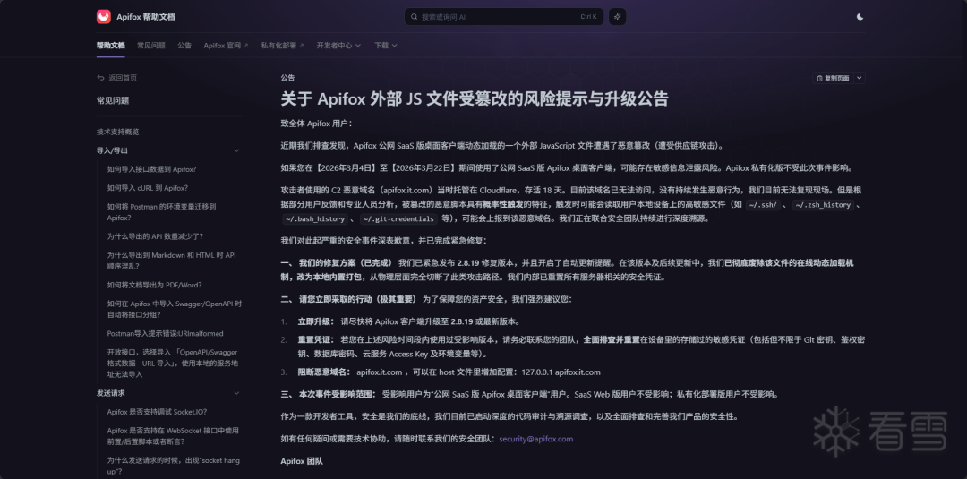This screenshot has height=479, width=967.
Task: Open 如何将文档导出为 PDF/Word? article
Action: [x=154, y=285]
